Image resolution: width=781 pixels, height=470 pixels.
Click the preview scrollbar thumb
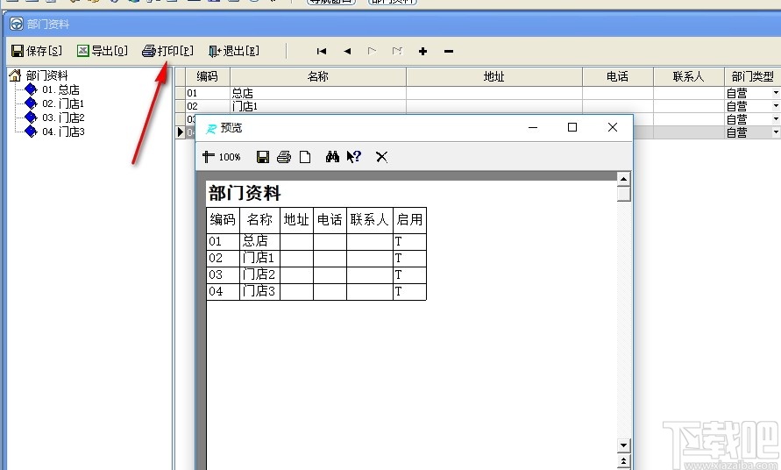click(x=623, y=194)
